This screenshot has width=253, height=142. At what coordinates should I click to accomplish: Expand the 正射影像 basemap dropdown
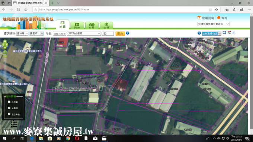211,33
